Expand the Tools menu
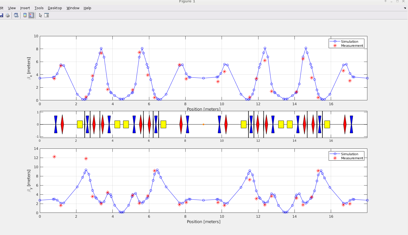 coord(39,8)
